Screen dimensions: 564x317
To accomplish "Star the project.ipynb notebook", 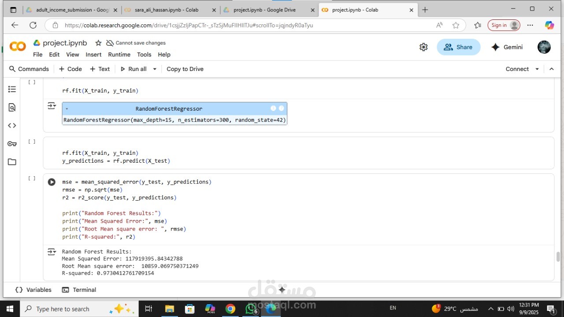I will (98, 43).
